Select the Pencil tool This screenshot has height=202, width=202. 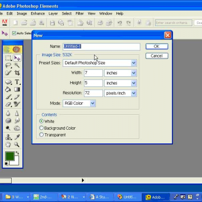[17, 97]
